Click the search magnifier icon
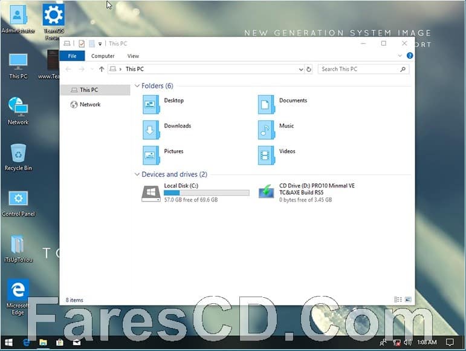This screenshot has height=351, width=466. [x=403, y=69]
